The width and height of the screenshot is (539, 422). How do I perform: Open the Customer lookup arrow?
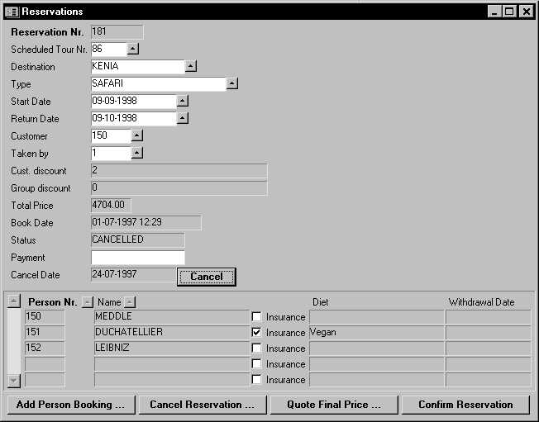pyautogui.click(x=136, y=135)
